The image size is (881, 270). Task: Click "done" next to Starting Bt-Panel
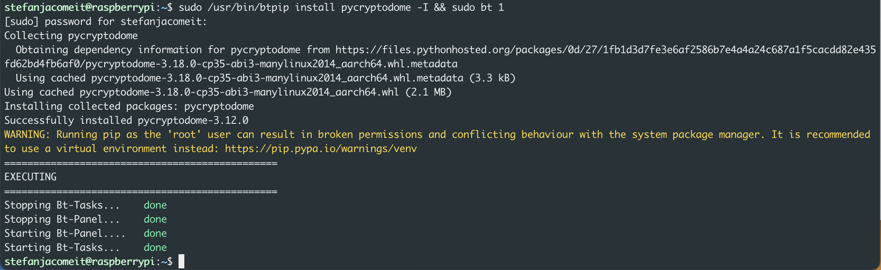pos(155,233)
